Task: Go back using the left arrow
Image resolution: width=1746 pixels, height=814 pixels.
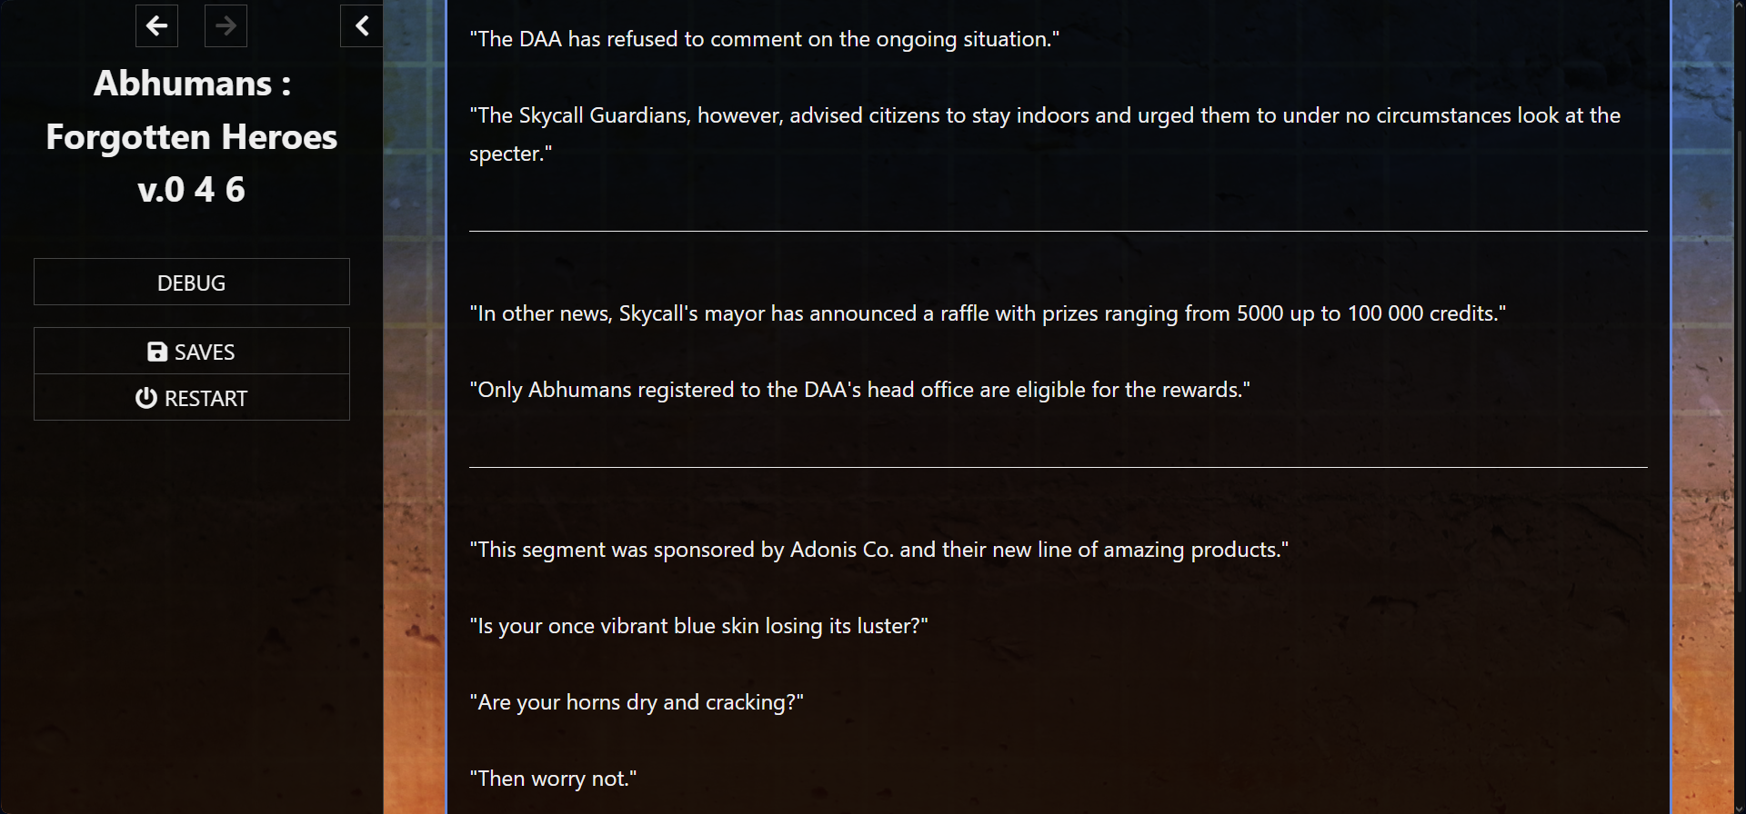Action: [156, 25]
